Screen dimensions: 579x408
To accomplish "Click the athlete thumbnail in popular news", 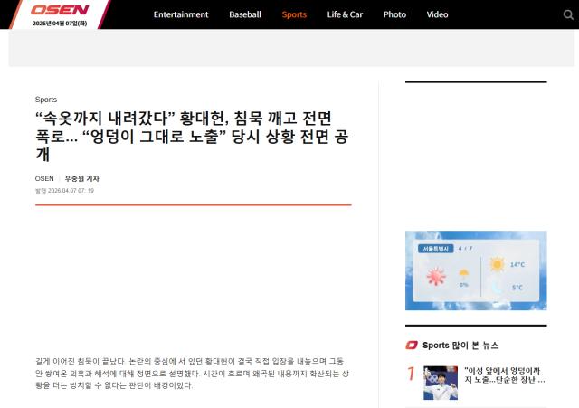I will click(x=441, y=382).
